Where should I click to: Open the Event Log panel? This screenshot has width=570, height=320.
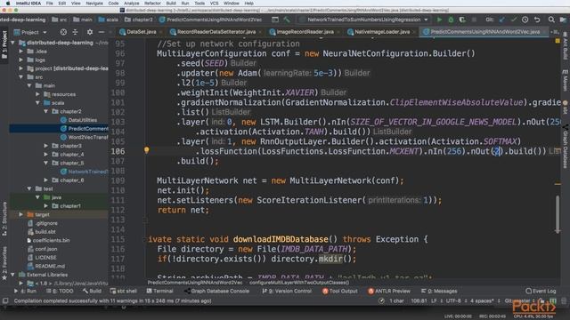(541, 291)
